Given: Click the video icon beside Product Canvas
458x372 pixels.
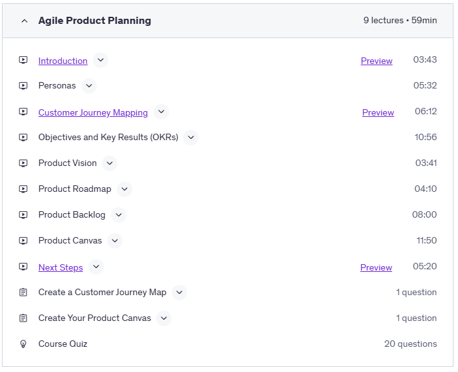Looking at the screenshot, I should click(x=24, y=241).
